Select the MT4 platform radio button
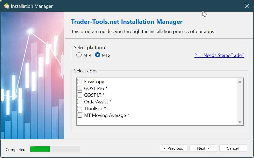This screenshot has height=158, width=254. [79, 55]
